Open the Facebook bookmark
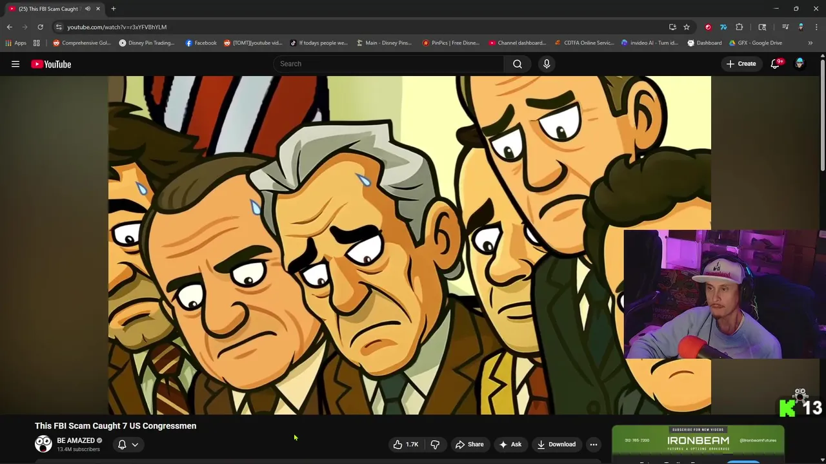 [201, 43]
